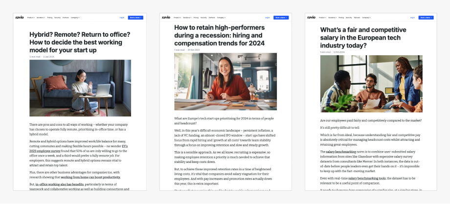Click the Ravio logo on the hybrid working article
The height and width of the screenshot is (204, 450).
20,17
